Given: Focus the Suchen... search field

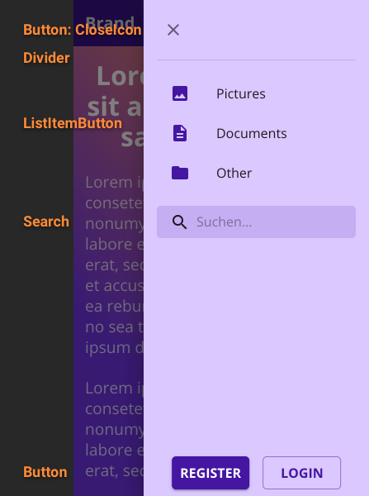Looking at the screenshot, I should click(x=256, y=222).
